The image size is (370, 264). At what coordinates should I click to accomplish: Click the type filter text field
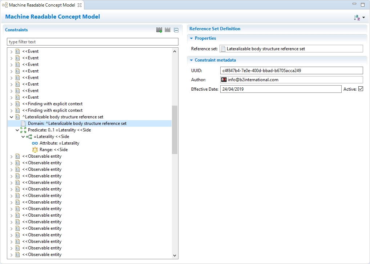(x=93, y=42)
